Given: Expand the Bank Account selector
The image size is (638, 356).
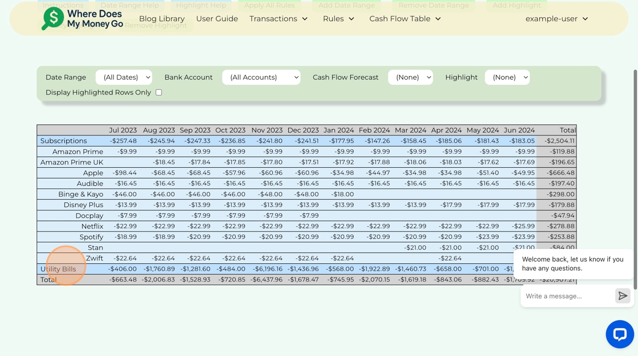Looking at the screenshot, I should tap(261, 77).
